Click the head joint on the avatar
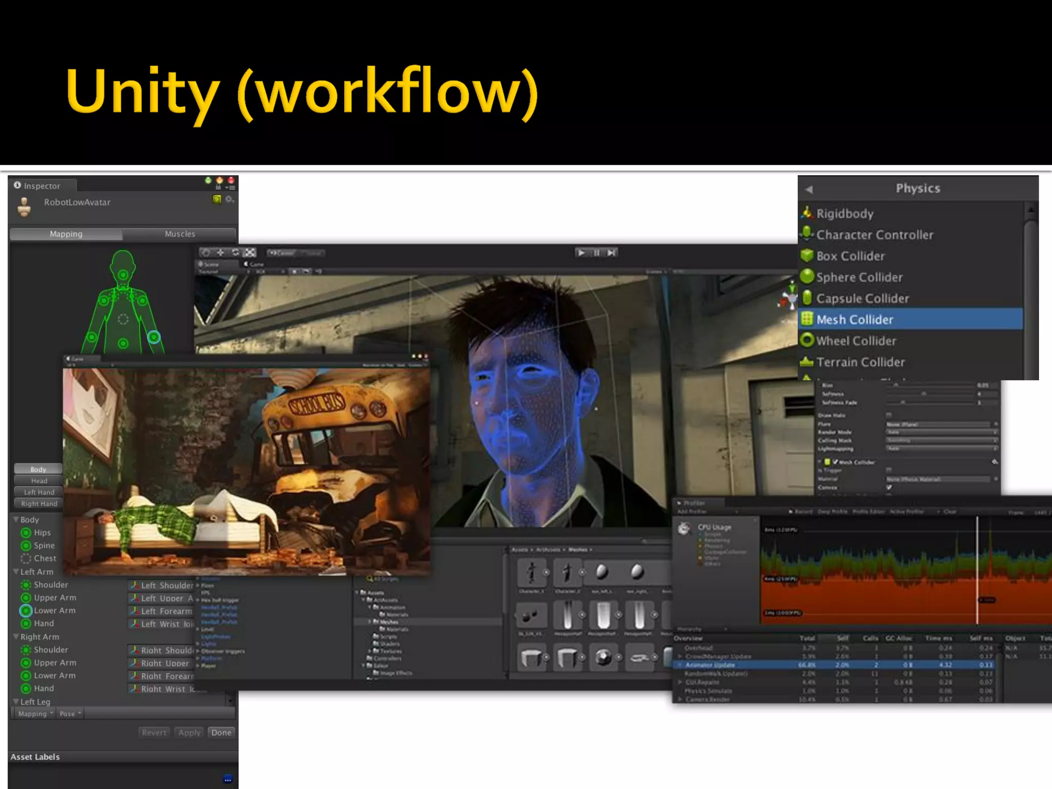The width and height of the screenshot is (1052, 789). pos(123,275)
